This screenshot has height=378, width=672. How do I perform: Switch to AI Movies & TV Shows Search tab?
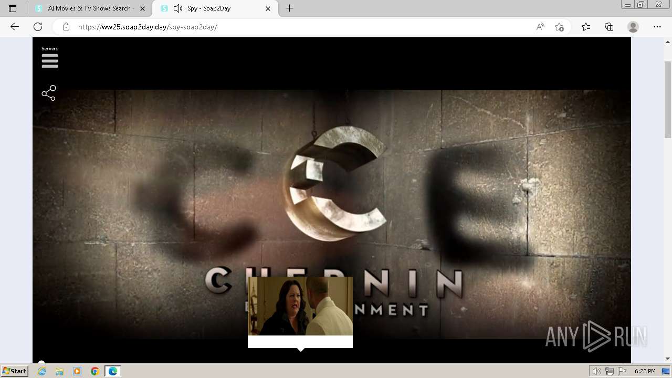[89, 8]
